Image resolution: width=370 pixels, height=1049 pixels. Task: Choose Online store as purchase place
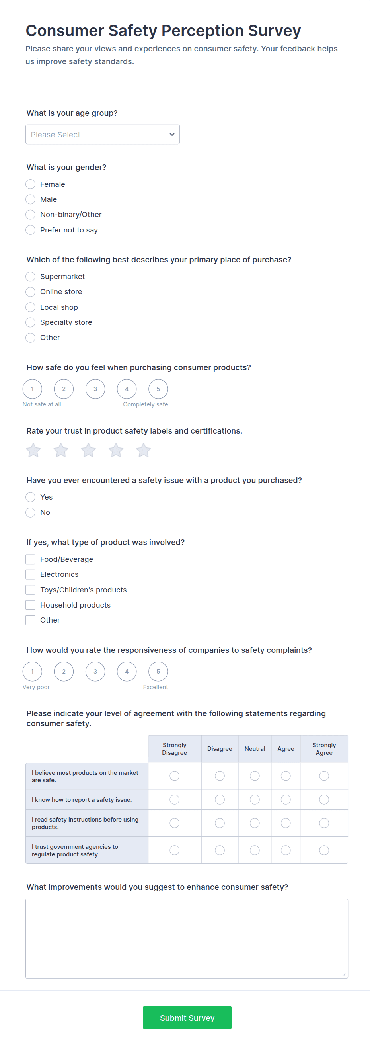[x=31, y=292]
